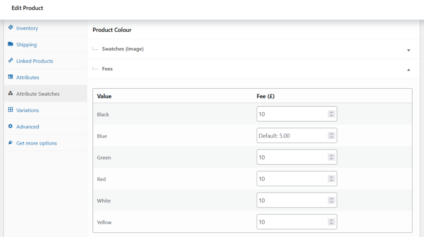This screenshot has height=237, width=424.
Task: Click the Attributes list icon
Action: pyautogui.click(x=10, y=77)
